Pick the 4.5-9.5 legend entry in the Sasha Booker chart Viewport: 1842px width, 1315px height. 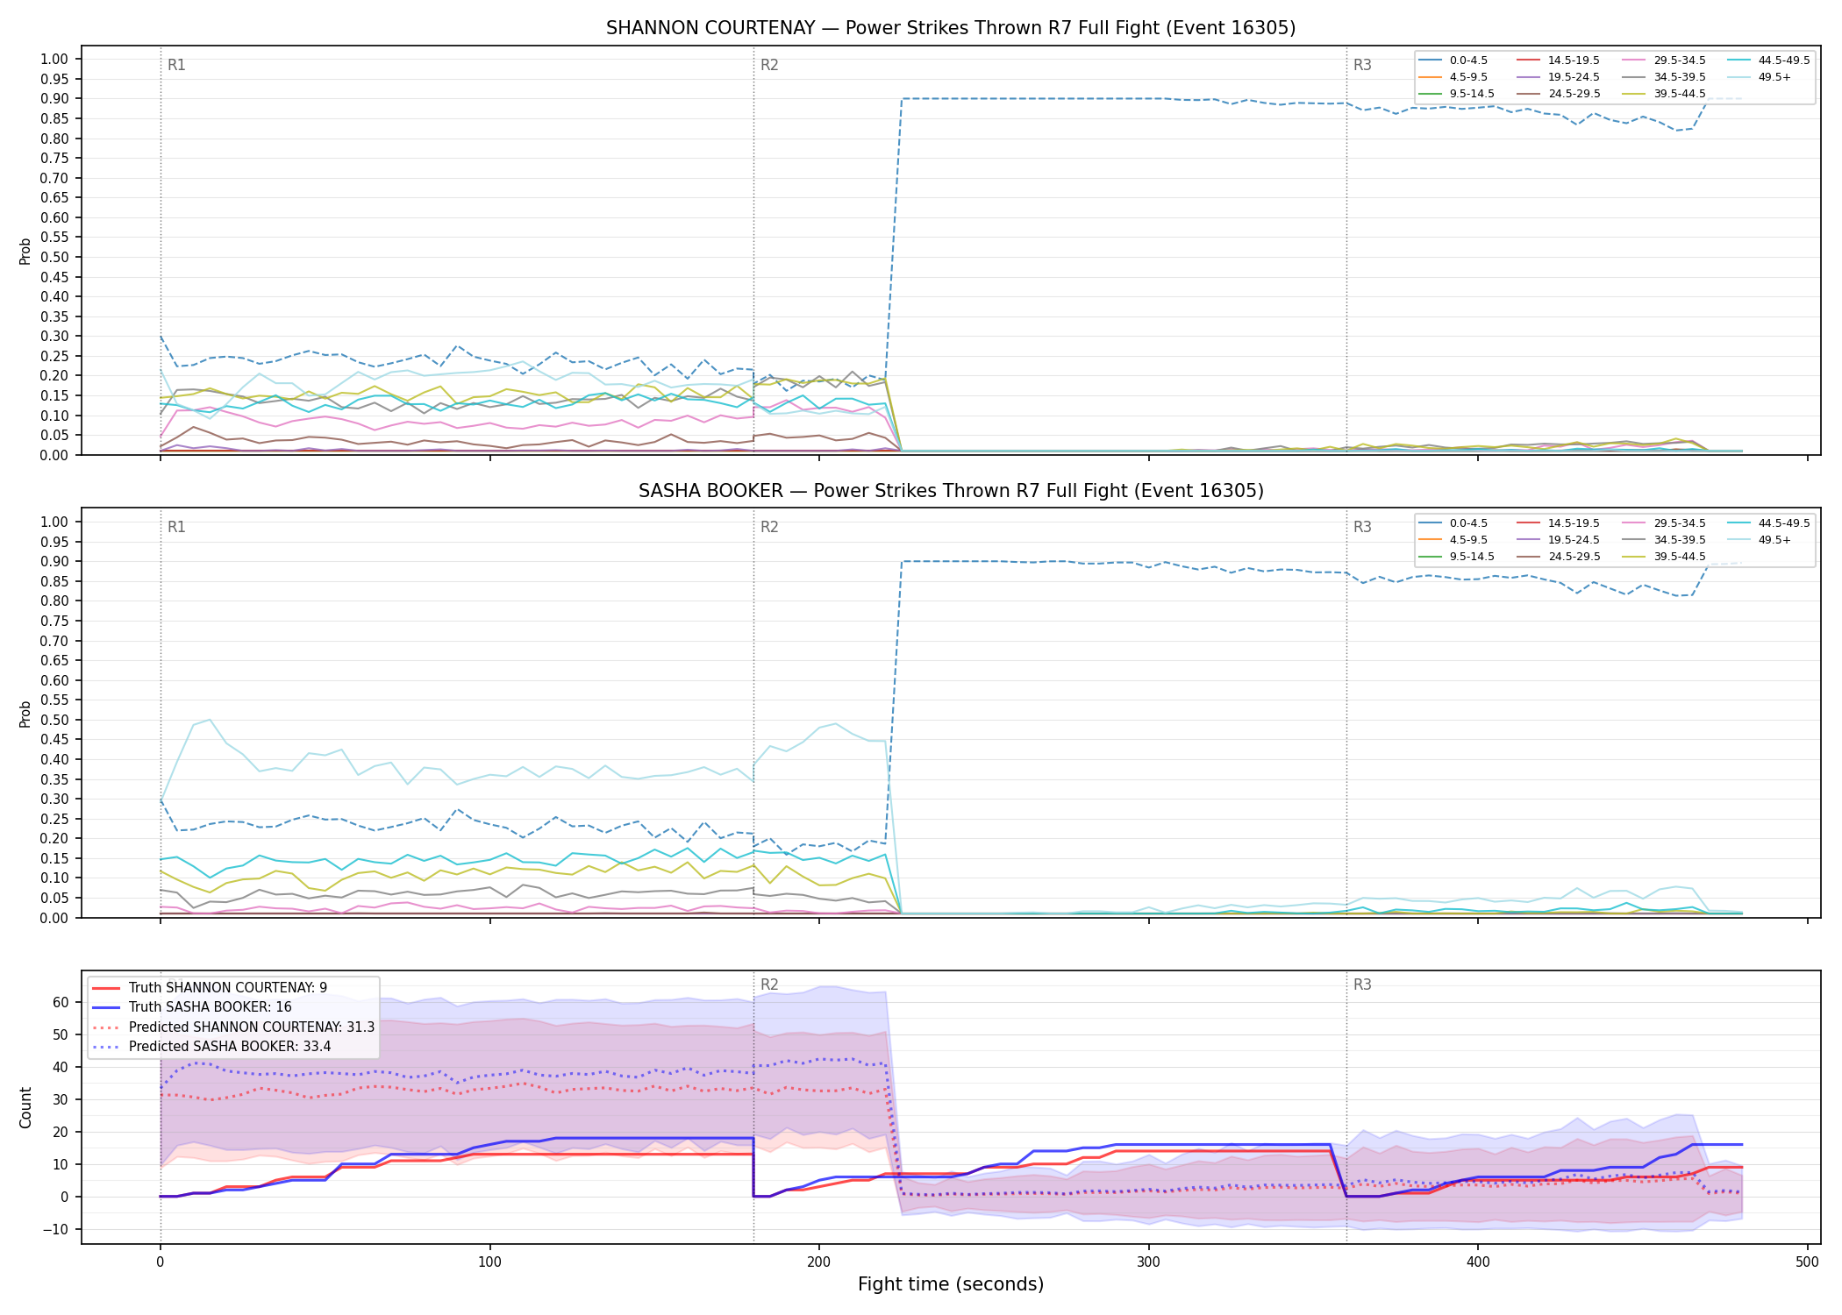1453,540
